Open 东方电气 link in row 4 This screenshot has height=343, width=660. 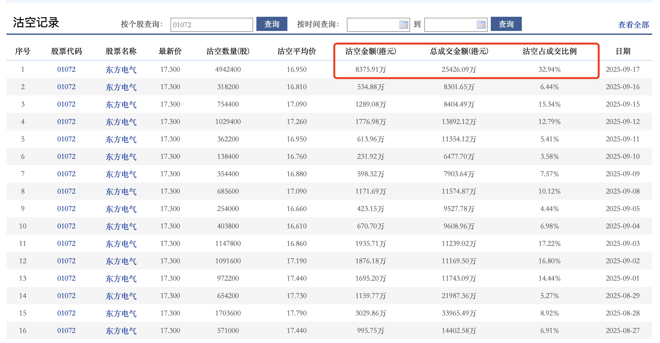tap(121, 122)
